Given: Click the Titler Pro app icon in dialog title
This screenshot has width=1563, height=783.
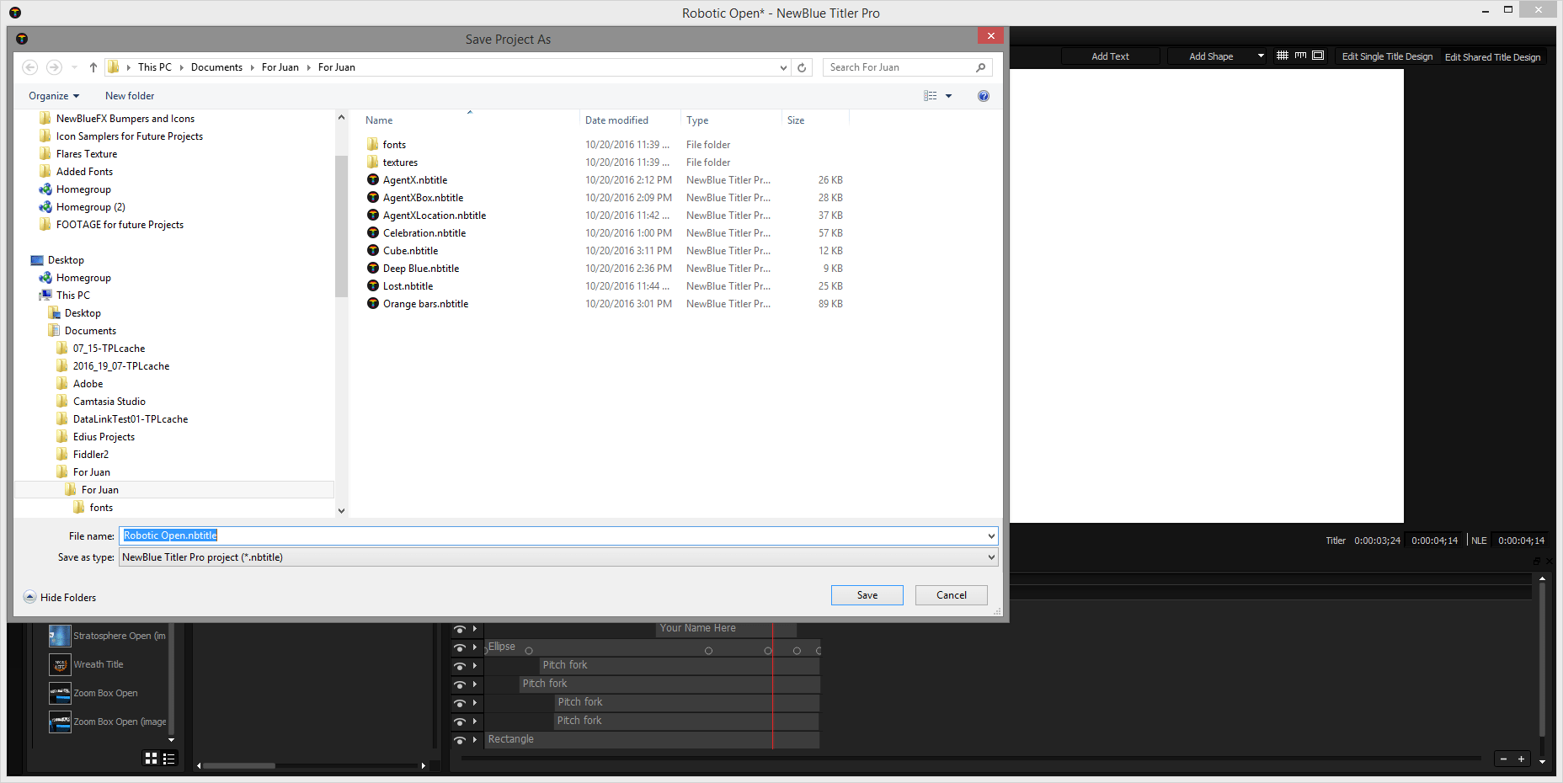Looking at the screenshot, I should pyautogui.click(x=22, y=39).
